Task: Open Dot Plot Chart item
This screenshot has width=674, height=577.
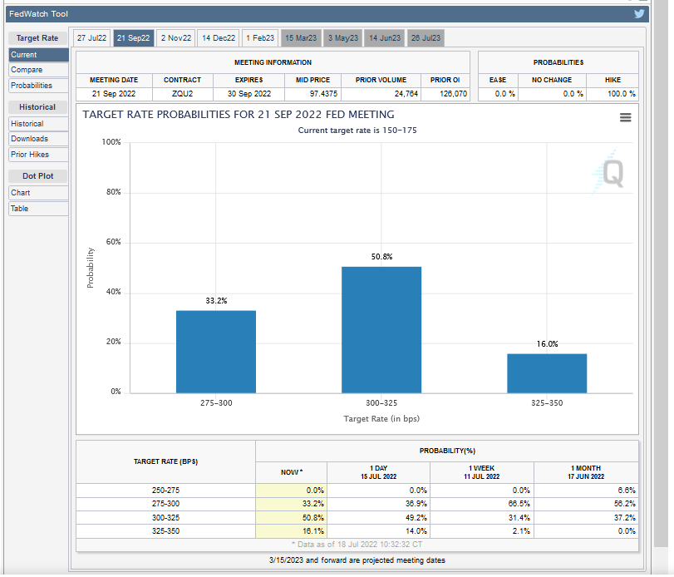Action: (38, 193)
